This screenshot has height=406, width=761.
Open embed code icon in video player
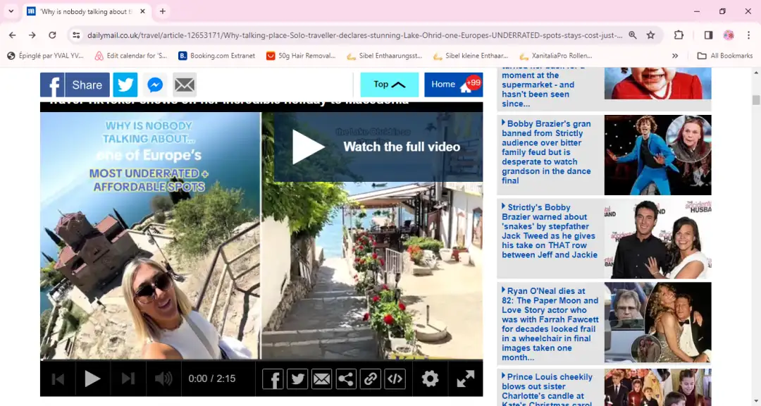[395, 379]
